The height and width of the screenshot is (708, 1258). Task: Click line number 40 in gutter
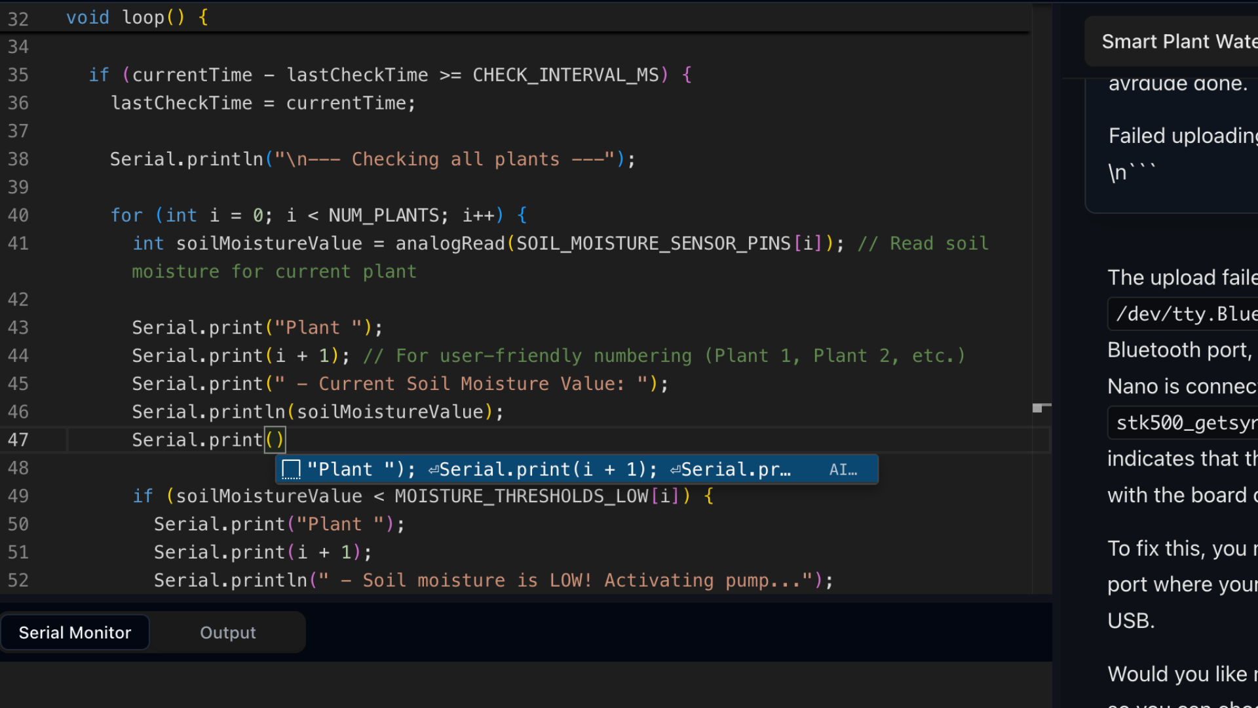coord(18,216)
